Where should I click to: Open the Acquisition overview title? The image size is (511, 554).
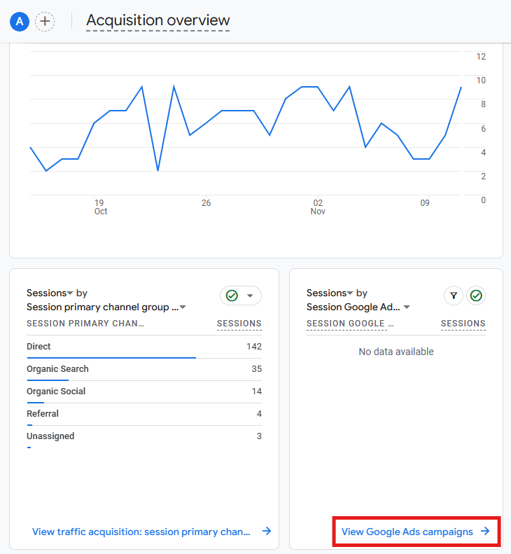tap(158, 20)
